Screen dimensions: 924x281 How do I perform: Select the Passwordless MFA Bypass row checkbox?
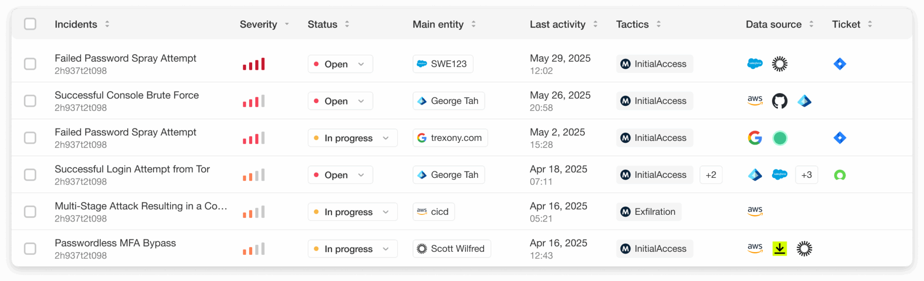click(x=30, y=249)
